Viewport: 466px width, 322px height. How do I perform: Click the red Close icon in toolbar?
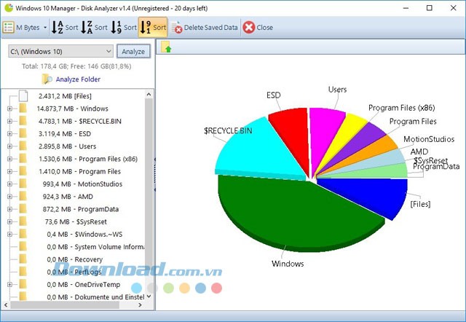249,28
